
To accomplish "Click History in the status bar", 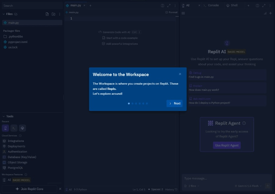I will click(x=171, y=189).
